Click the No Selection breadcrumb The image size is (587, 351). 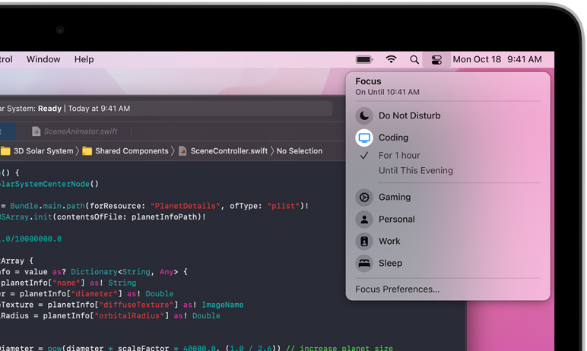299,150
